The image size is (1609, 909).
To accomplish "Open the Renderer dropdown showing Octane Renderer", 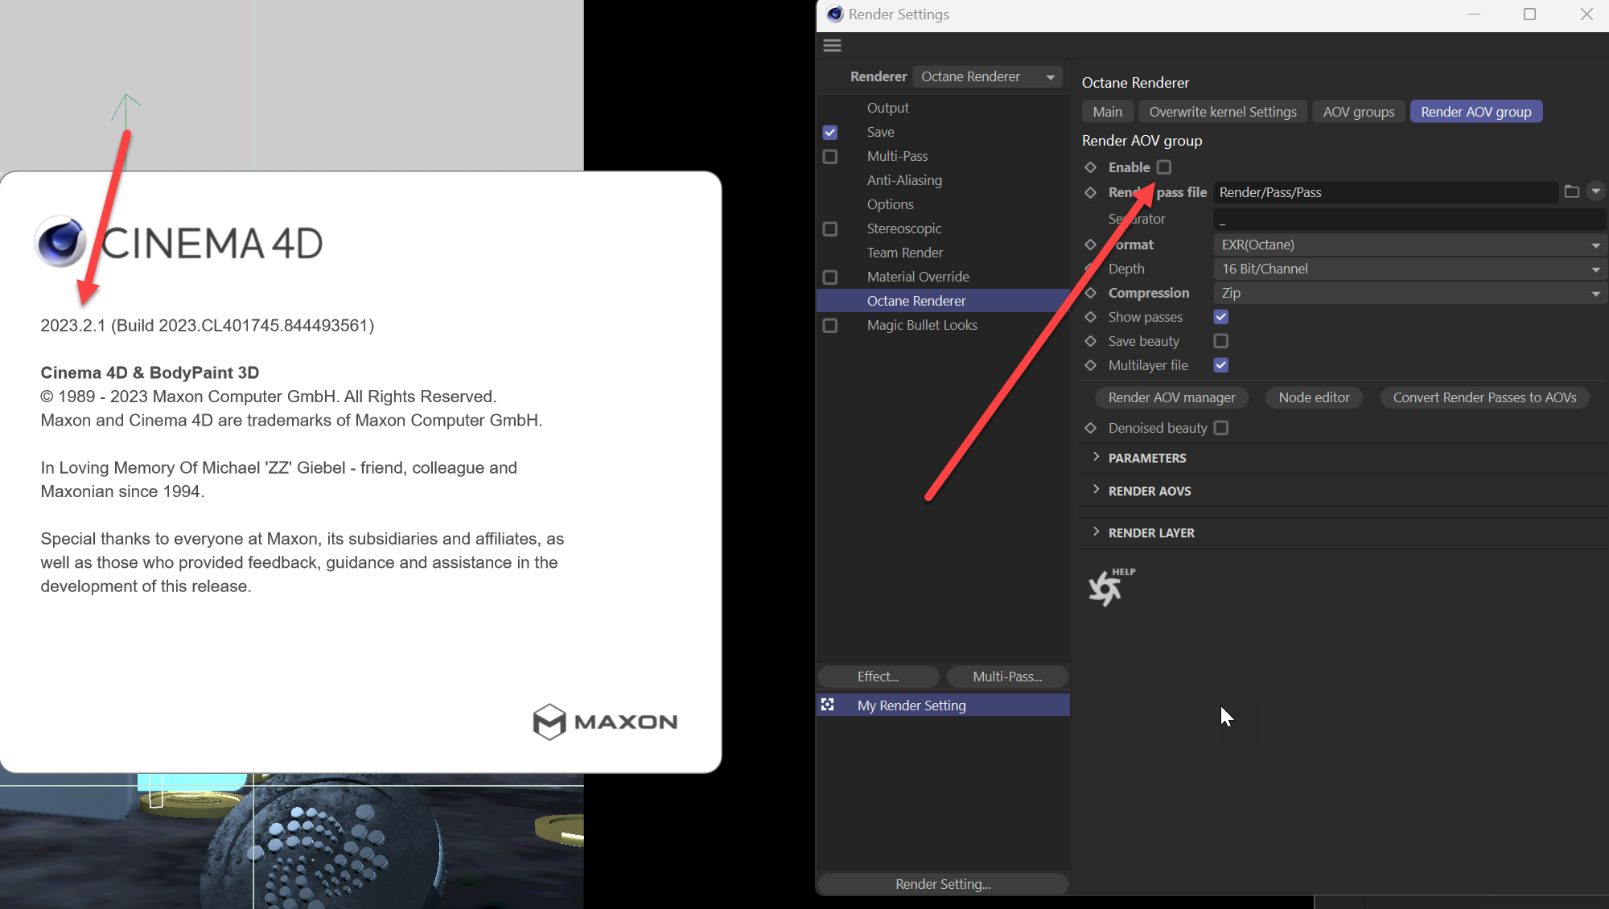I will 987,76.
